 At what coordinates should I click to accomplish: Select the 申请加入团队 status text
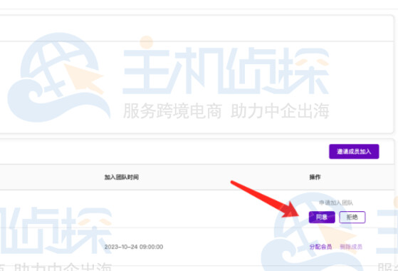tap(336, 203)
